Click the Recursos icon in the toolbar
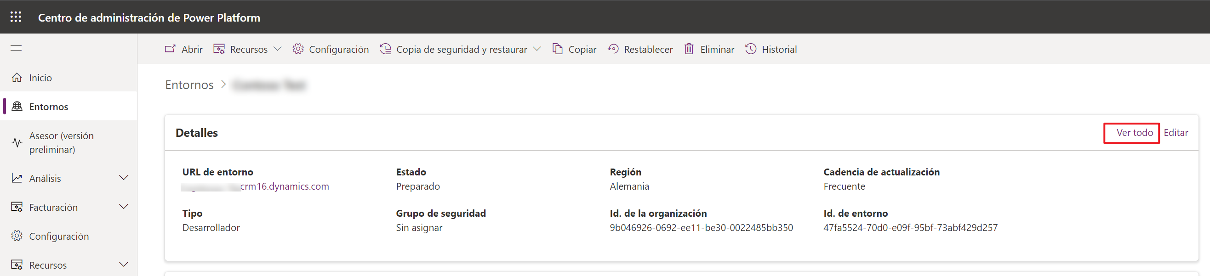Screen dimensions: 1210x276 point(219,49)
